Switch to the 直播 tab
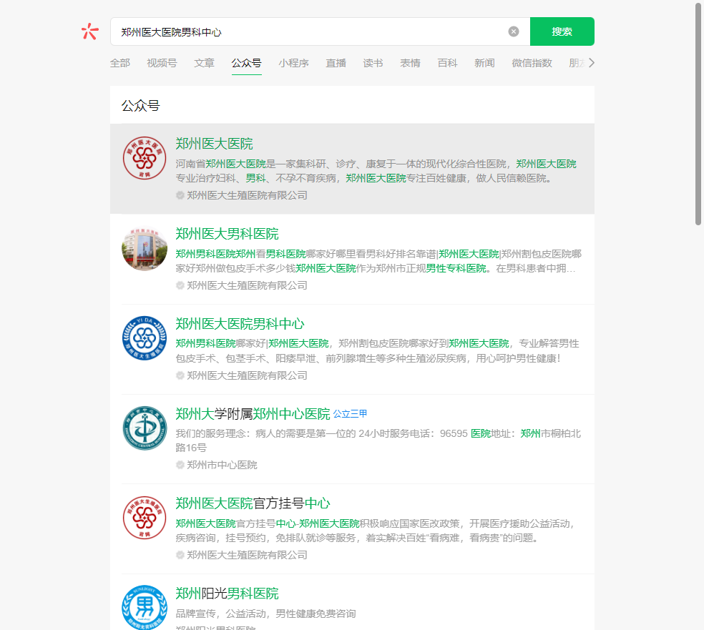The height and width of the screenshot is (630, 704). coord(336,63)
